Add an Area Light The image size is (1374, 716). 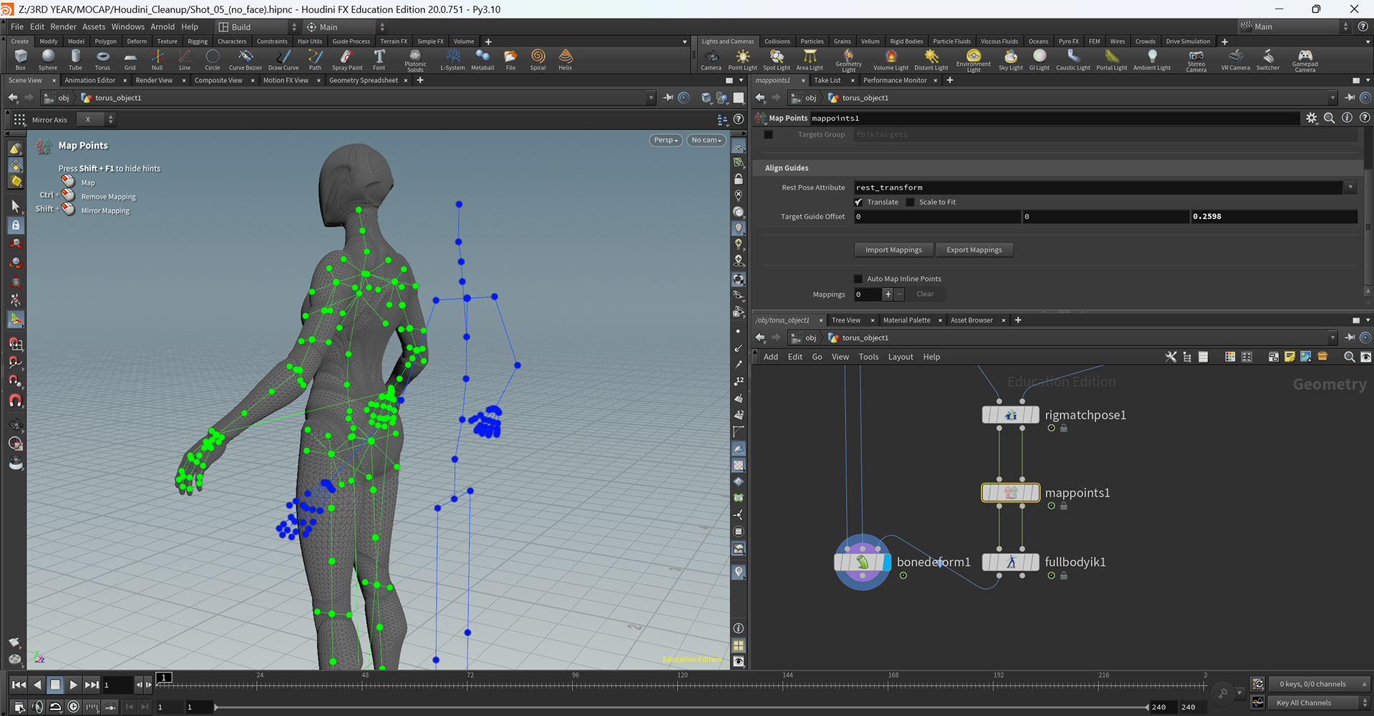809,59
